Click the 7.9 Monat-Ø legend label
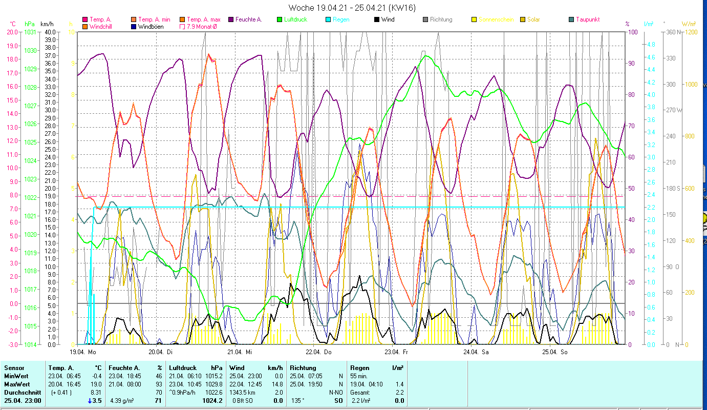This screenshot has height=410, width=707. (202, 26)
